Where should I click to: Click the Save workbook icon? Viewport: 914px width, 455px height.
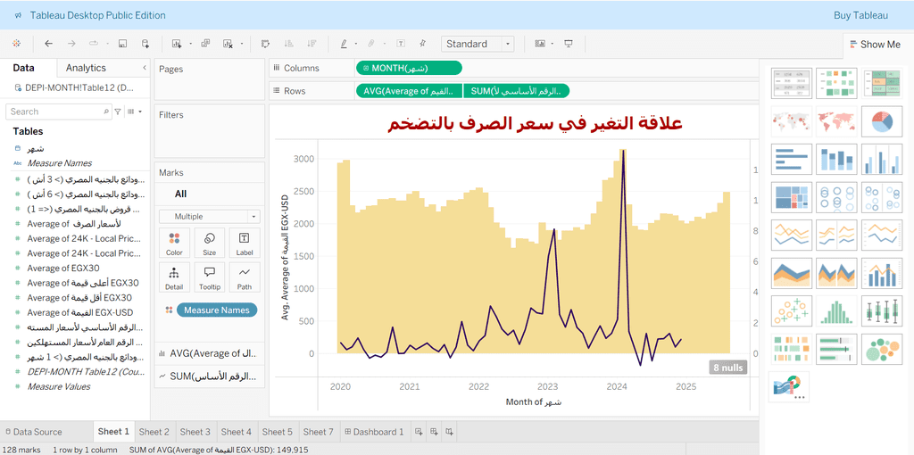tap(122, 44)
